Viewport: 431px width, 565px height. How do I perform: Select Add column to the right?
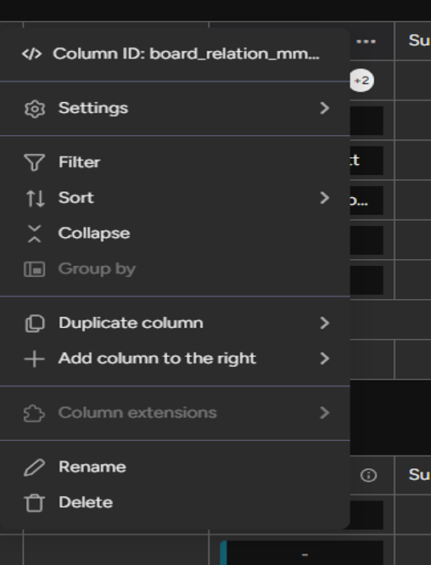(175, 359)
